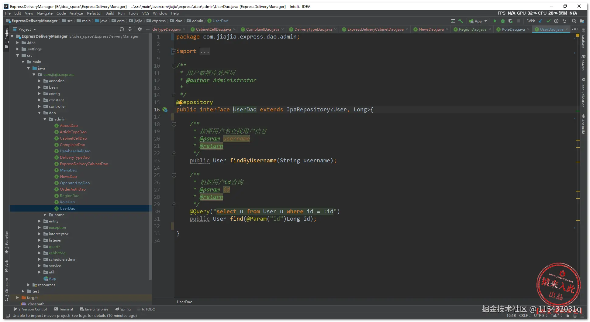Expand the controller package folder
Viewport: 590px width, 322px height.
point(40,107)
